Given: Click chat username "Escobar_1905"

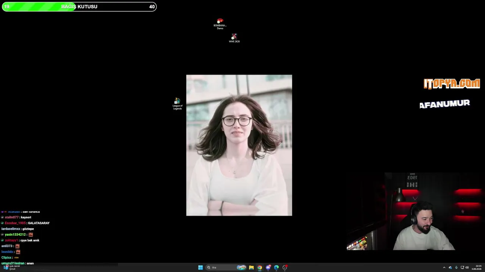Looking at the screenshot, I should pos(15,223).
